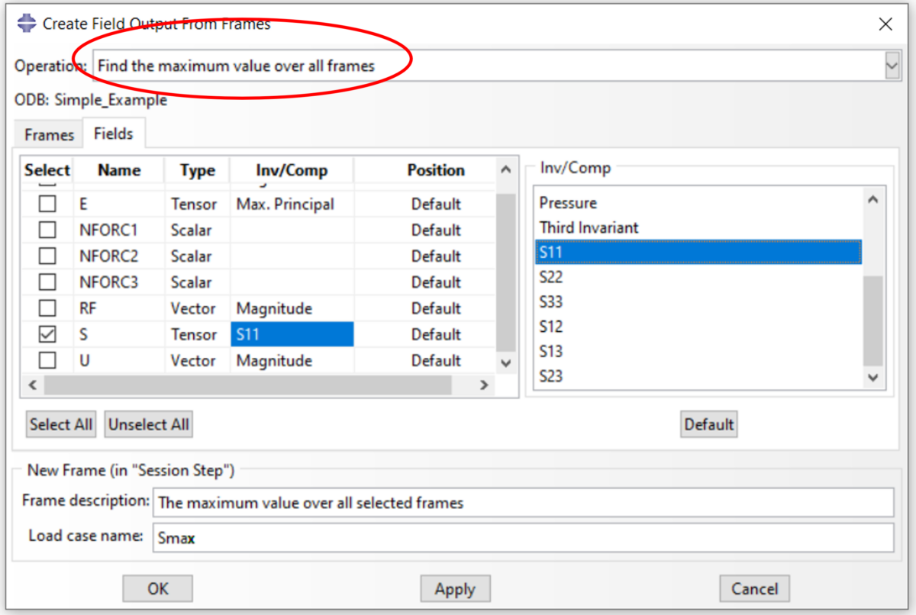Click the Select All button

(x=60, y=424)
